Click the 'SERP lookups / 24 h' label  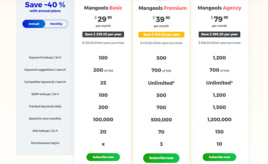tap(45, 94)
